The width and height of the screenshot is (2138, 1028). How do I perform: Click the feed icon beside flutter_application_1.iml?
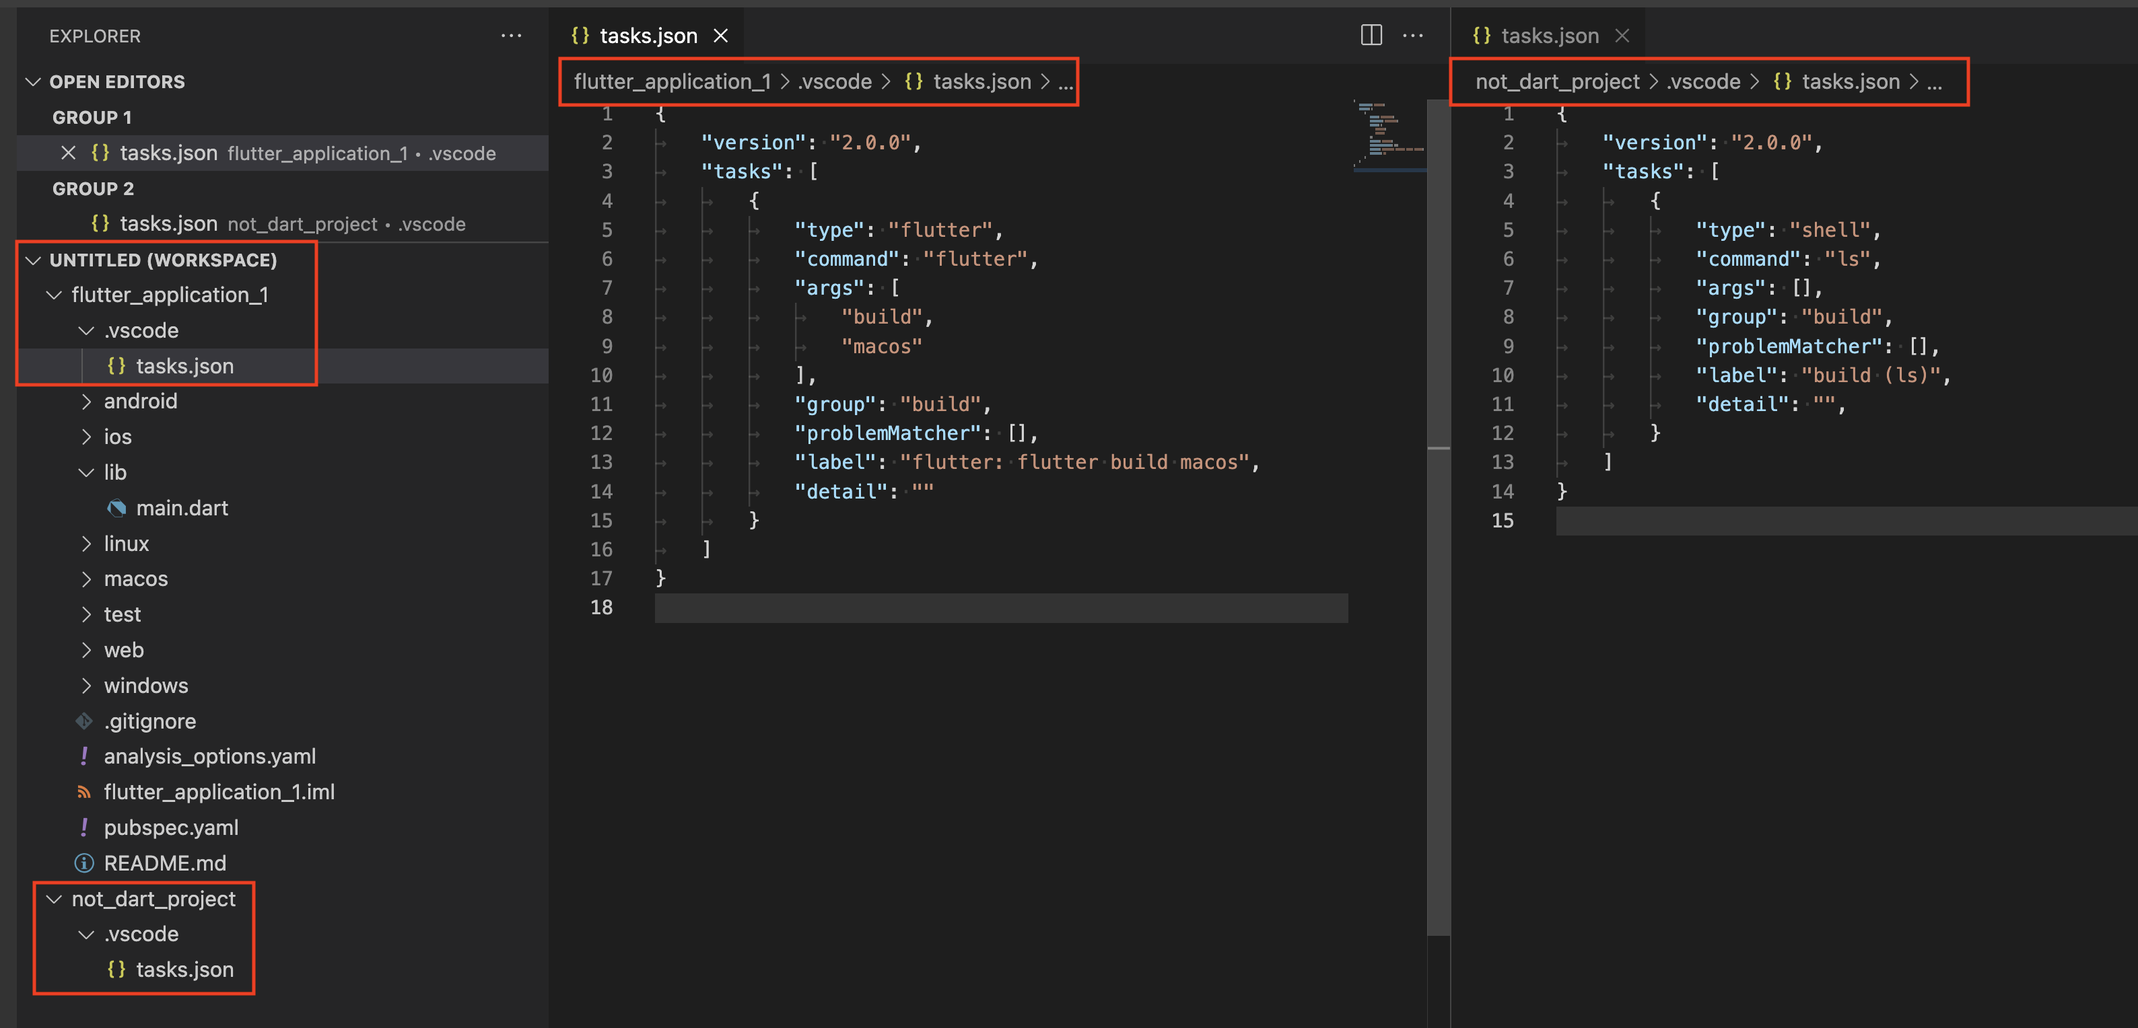click(84, 793)
